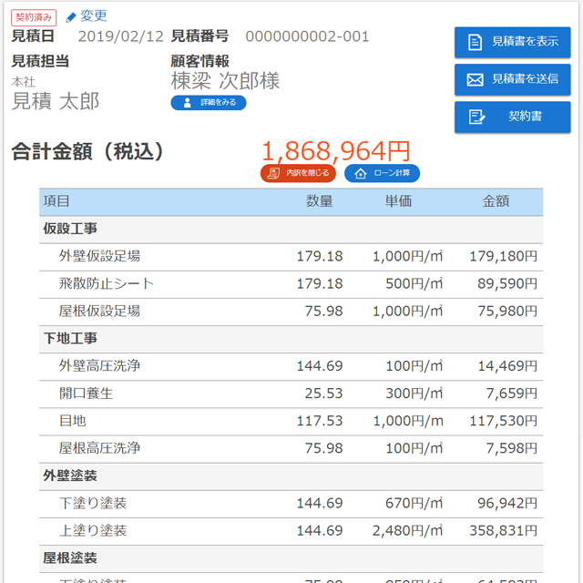Send estimate via 見積書を送信 button

click(x=513, y=79)
